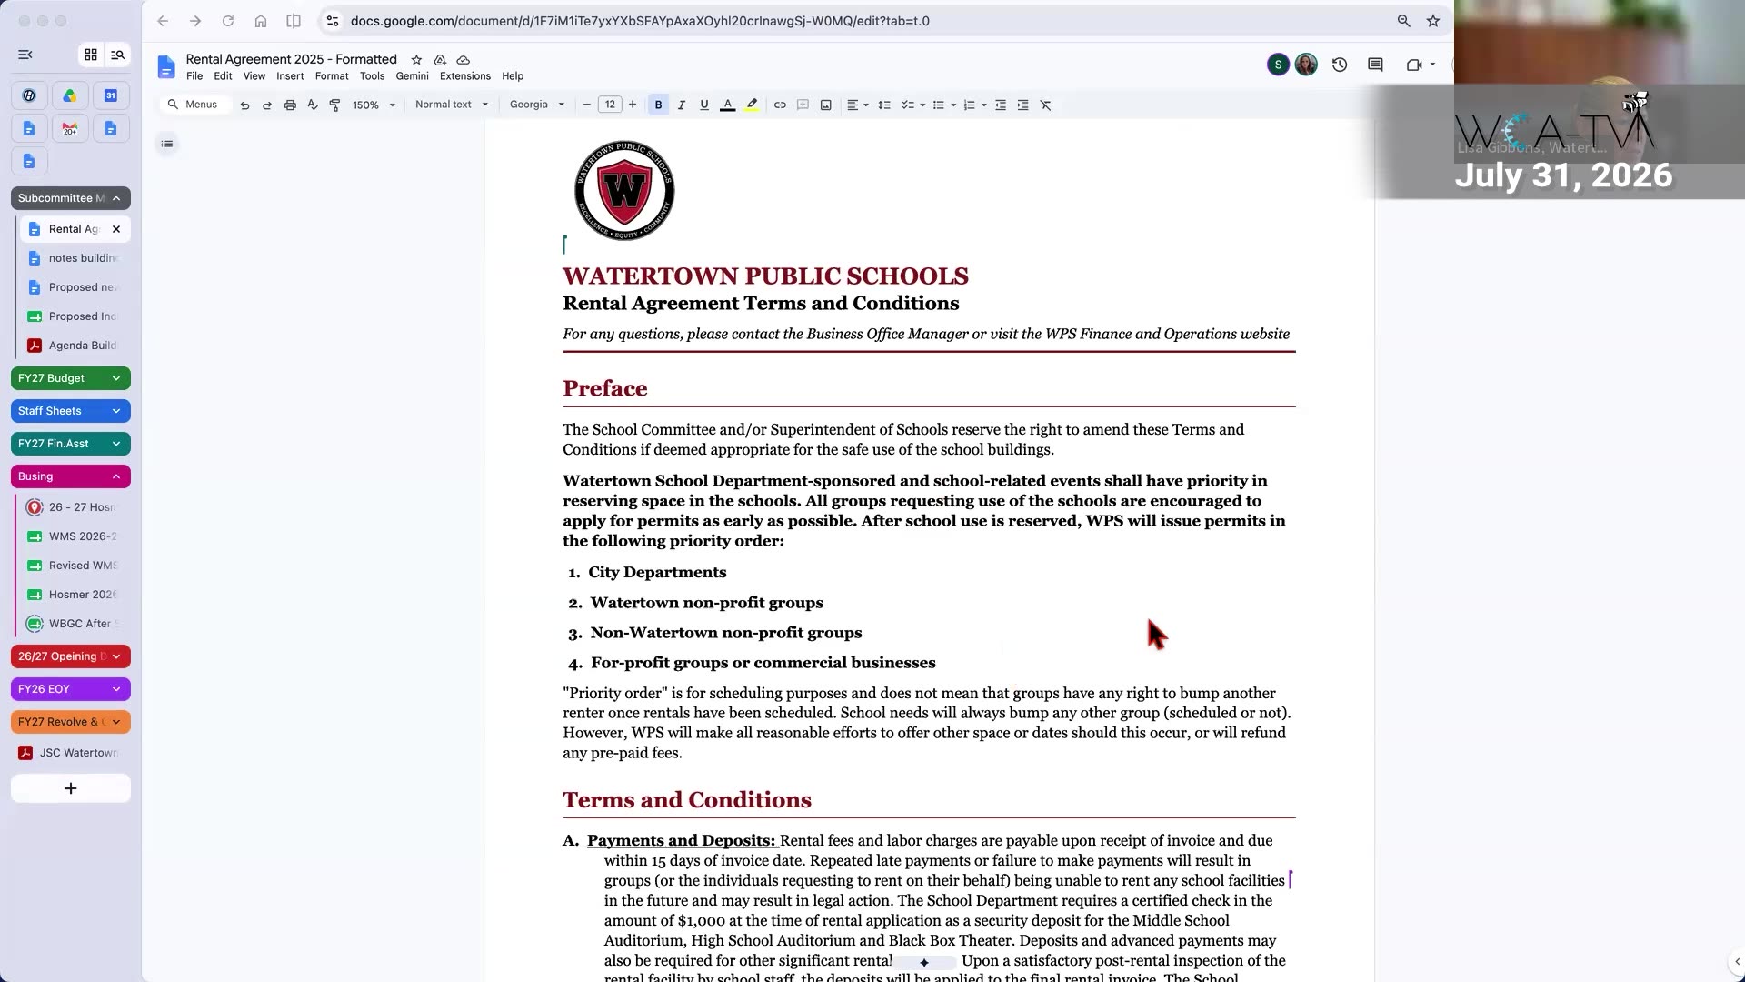Redo the last action

coord(267,105)
